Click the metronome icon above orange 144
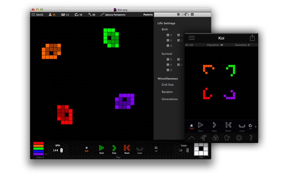 tap(87, 147)
